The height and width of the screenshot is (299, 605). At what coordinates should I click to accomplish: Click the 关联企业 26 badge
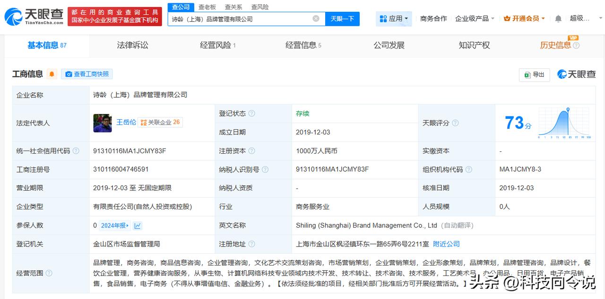(160, 122)
